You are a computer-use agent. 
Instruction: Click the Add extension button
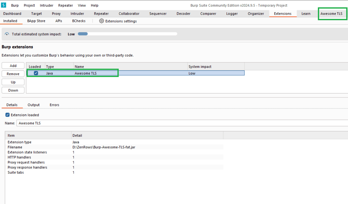13,66
